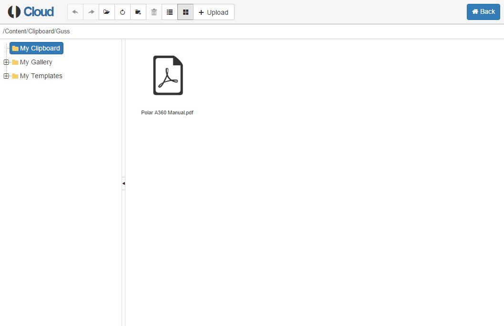Create a new folder with toolbar icon
Screen dimensions: 504x326
(138, 12)
